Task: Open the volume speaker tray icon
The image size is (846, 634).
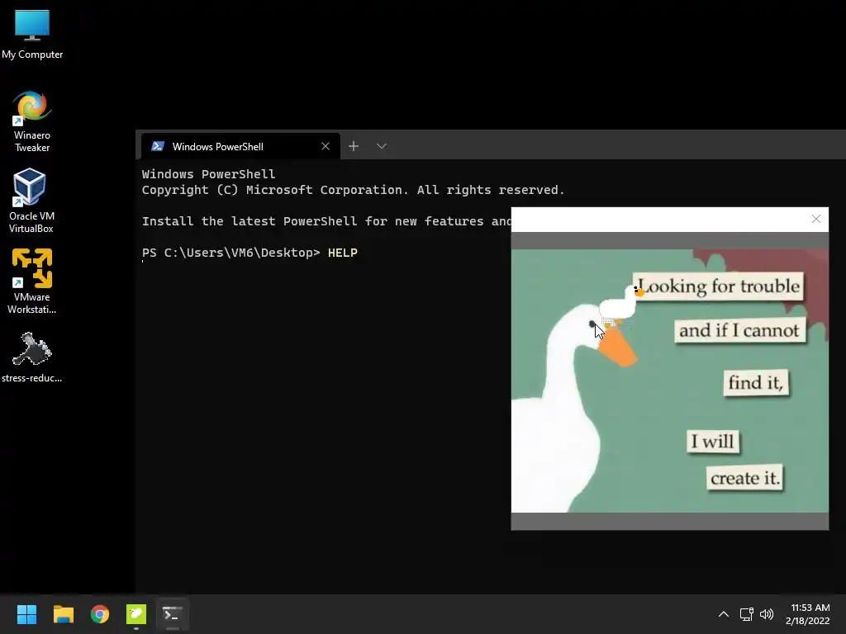Action: point(766,614)
